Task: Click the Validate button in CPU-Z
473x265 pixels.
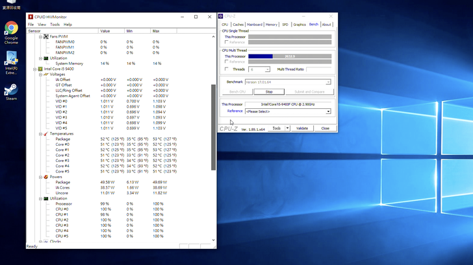Action: (302, 128)
